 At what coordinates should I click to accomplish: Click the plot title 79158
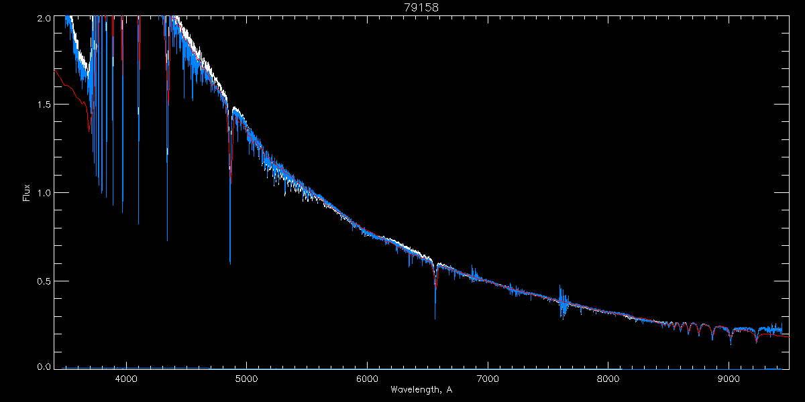[x=421, y=7]
